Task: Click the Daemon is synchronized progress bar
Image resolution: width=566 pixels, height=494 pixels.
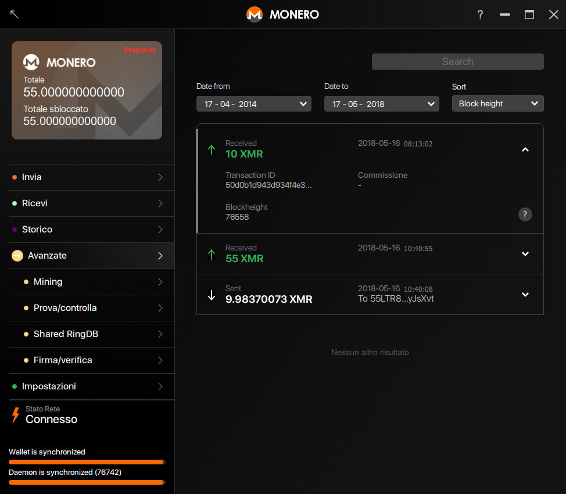Action: [x=87, y=482]
